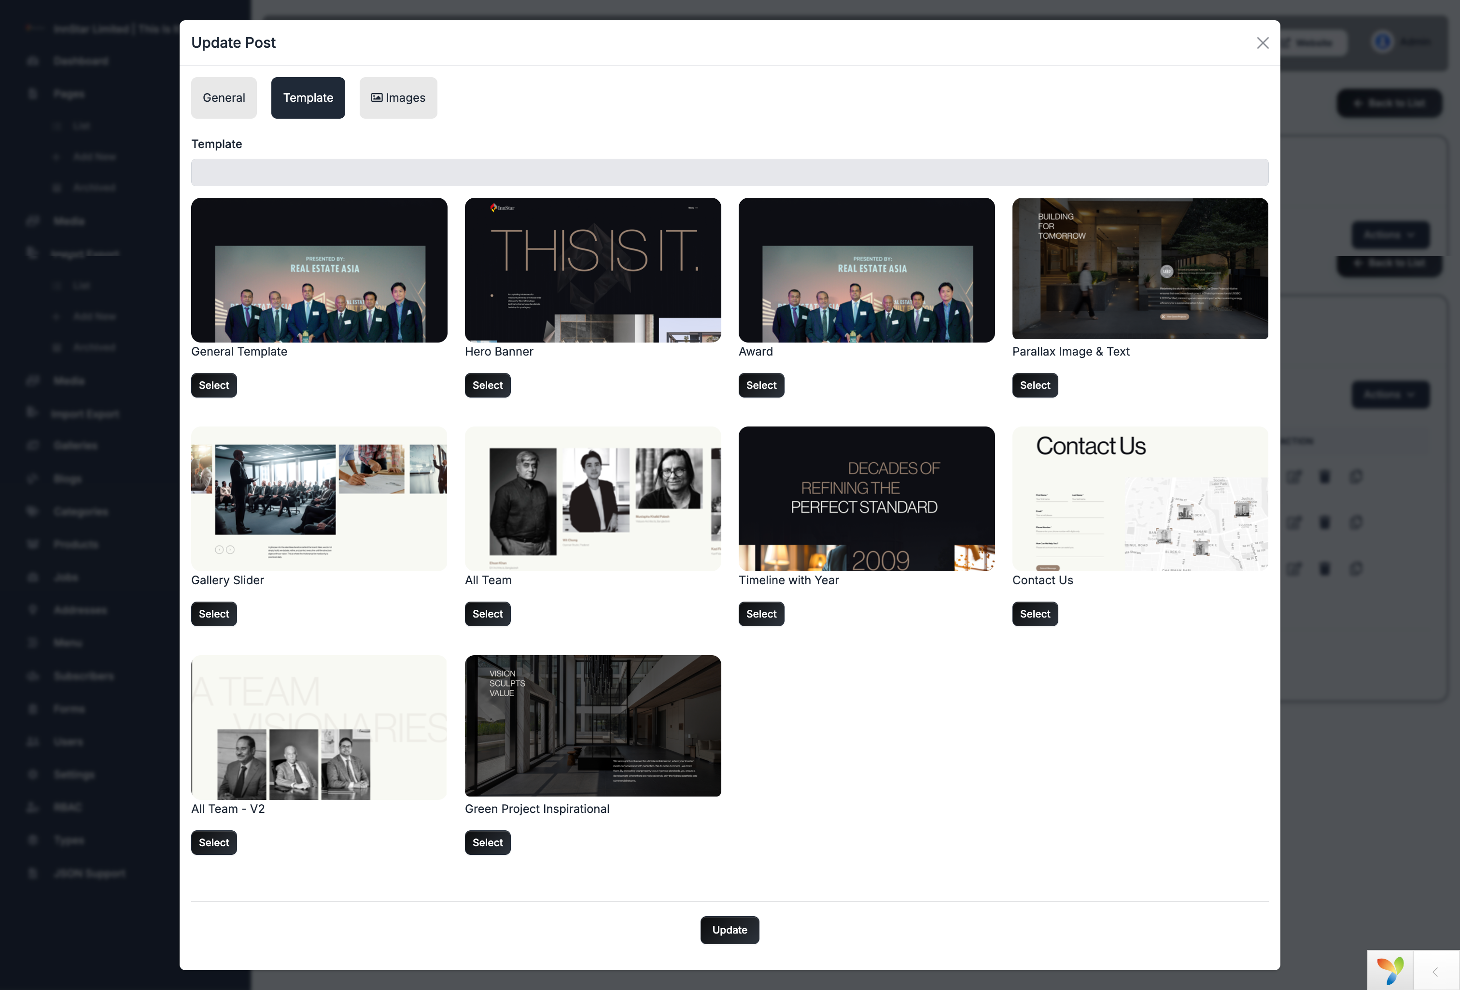Select the Award template
The height and width of the screenshot is (990, 1460).
[x=761, y=385]
